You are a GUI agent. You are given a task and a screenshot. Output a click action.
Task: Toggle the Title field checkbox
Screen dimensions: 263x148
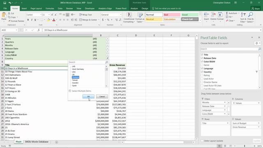[202, 55]
